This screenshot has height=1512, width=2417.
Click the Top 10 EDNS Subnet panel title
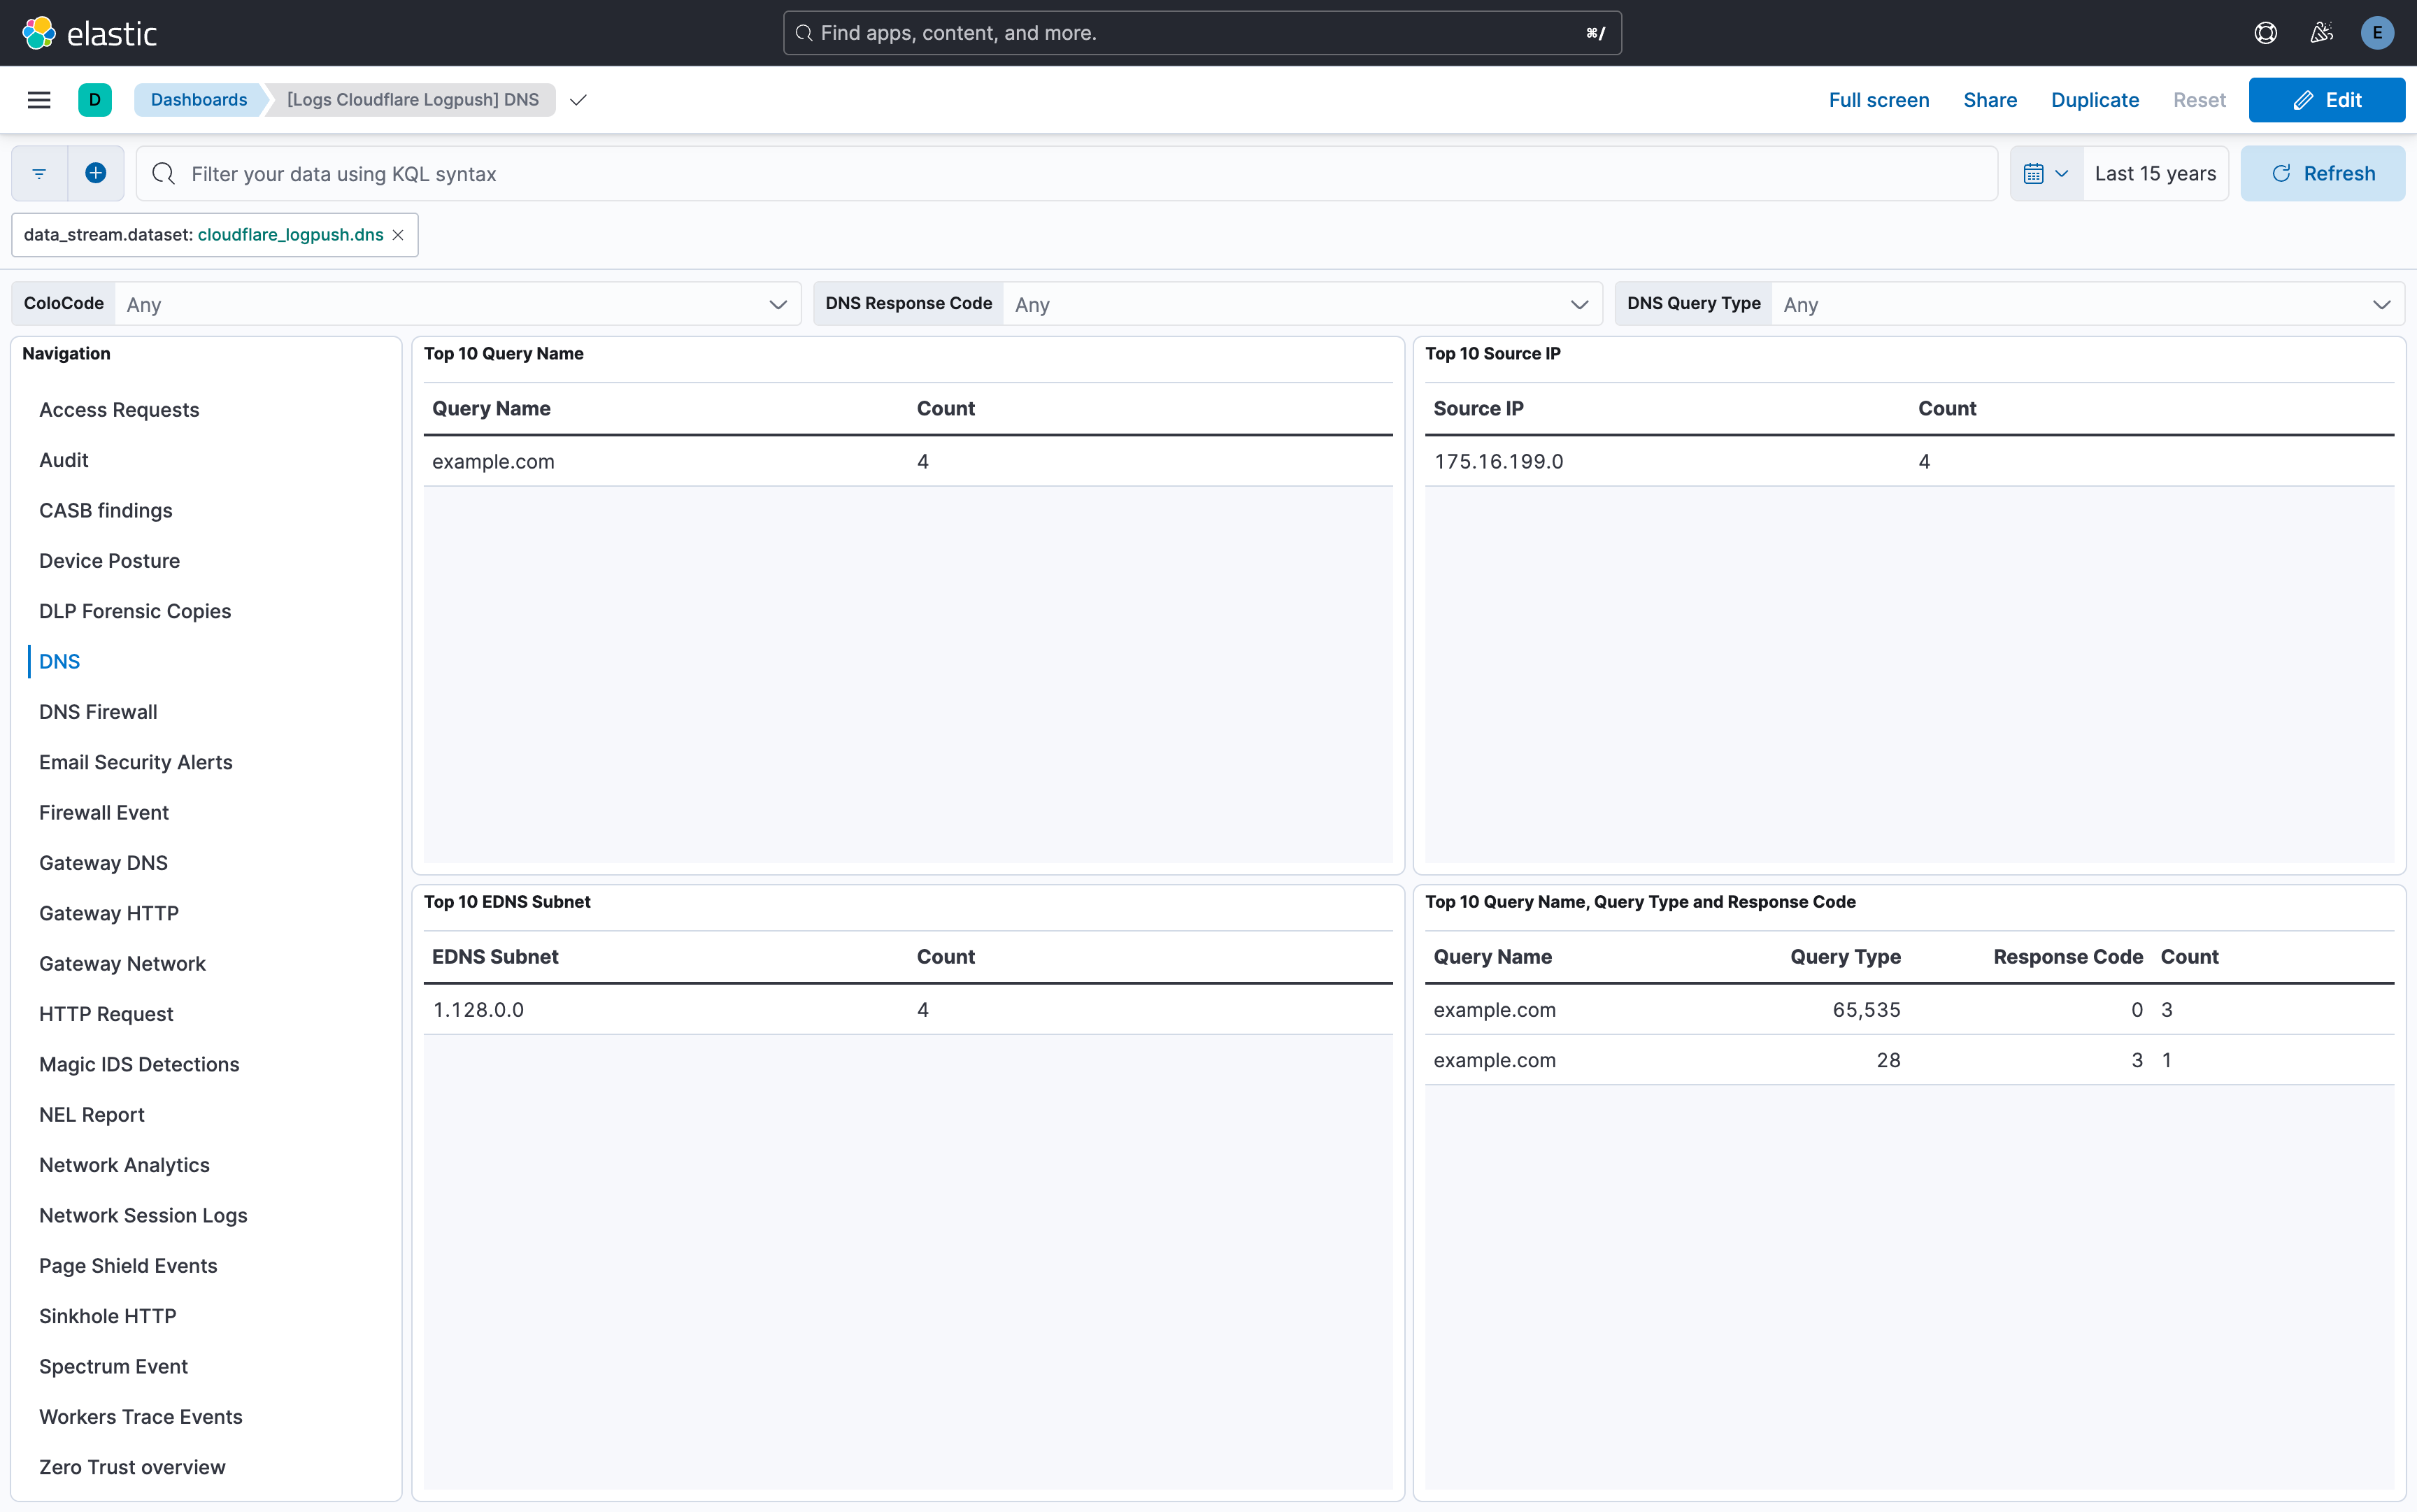coord(507,902)
